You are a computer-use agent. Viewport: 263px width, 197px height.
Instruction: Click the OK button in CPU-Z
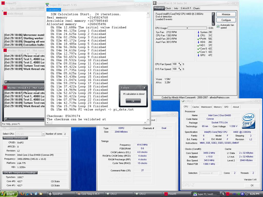252,185
